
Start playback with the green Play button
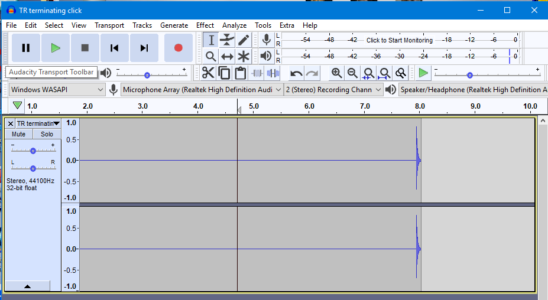pyautogui.click(x=56, y=48)
